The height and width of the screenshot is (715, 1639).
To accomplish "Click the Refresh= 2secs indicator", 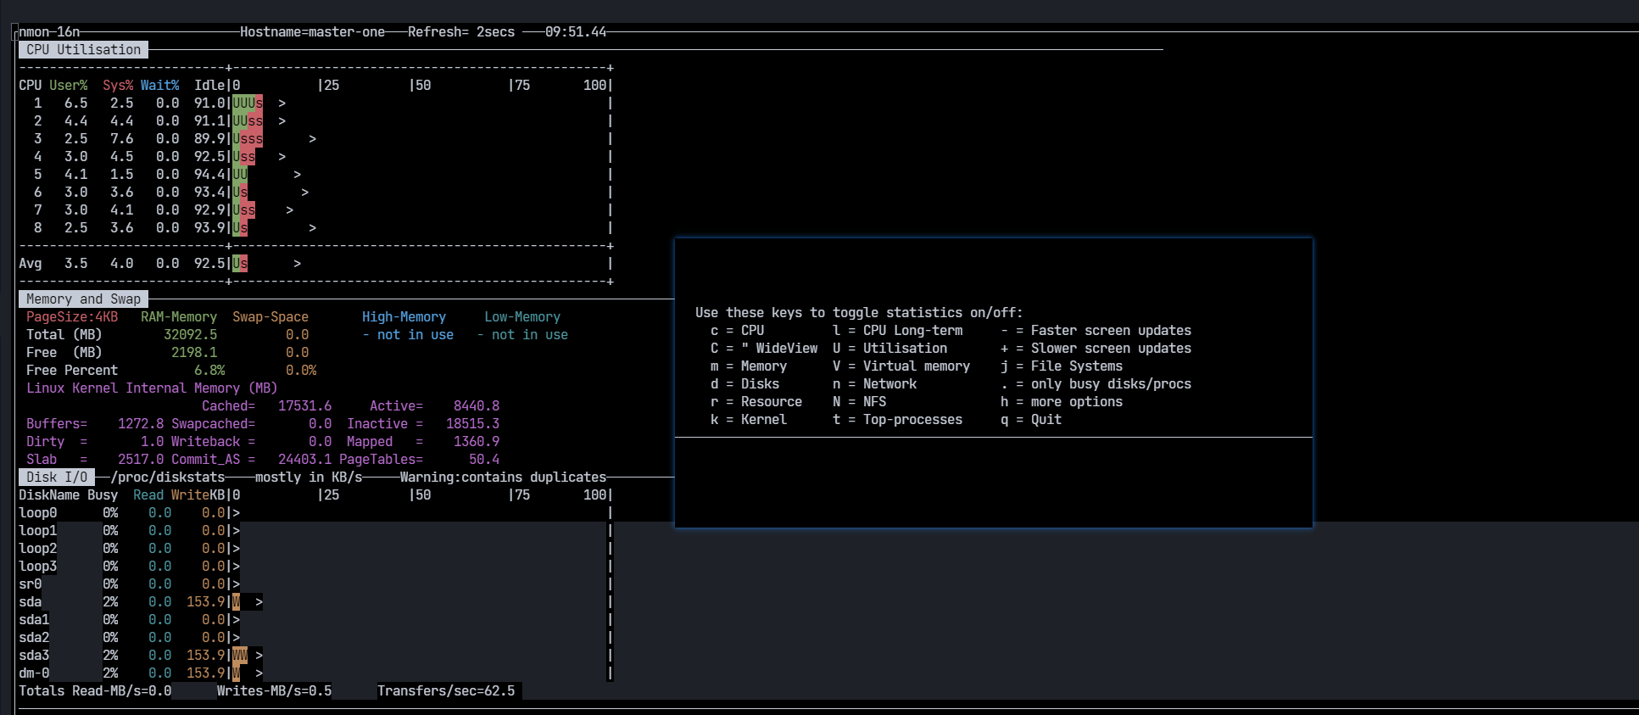I will (461, 31).
